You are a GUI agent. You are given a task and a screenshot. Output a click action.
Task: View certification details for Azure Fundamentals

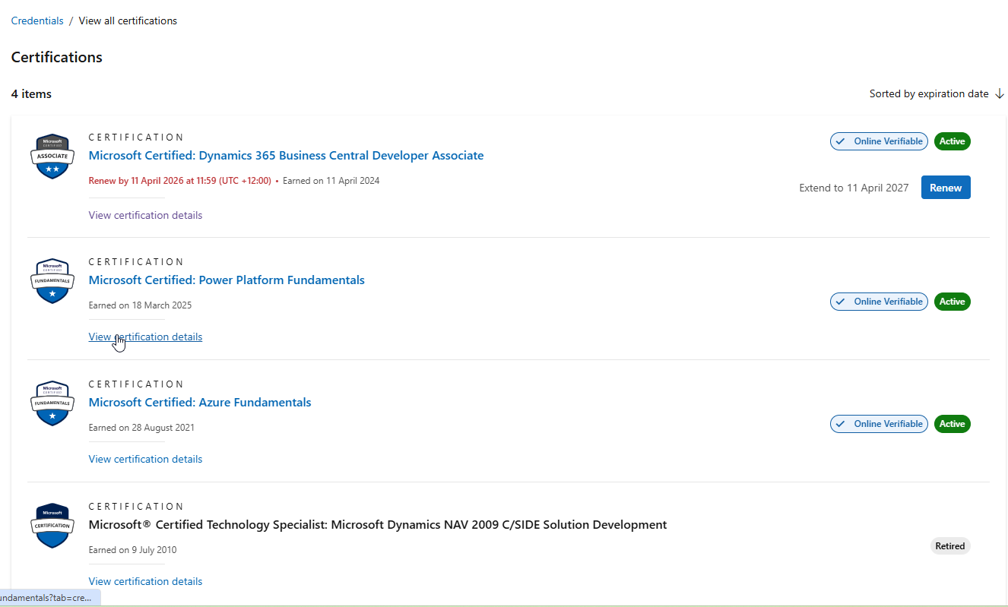pyautogui.click(x=145, y=459)
